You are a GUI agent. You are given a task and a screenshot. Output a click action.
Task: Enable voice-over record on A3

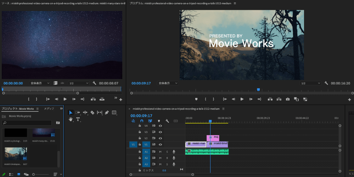[174, 164]
